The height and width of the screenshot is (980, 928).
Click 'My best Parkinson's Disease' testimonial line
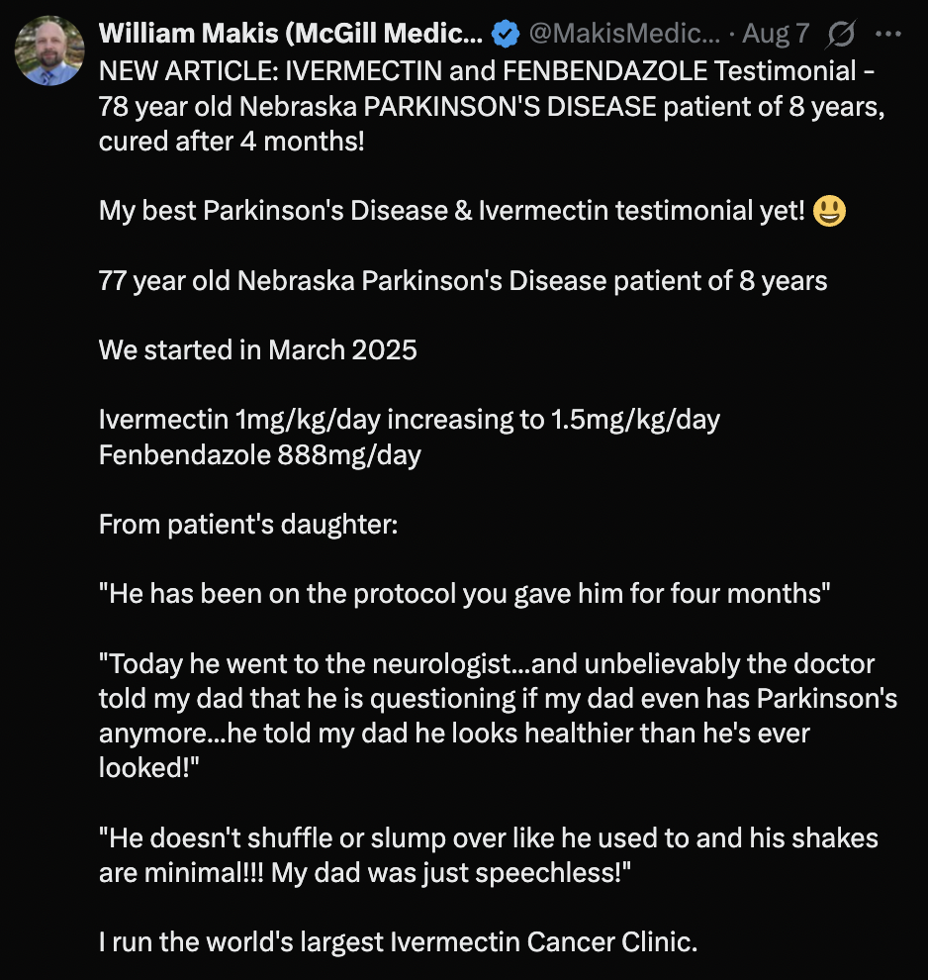pos(451,210)
